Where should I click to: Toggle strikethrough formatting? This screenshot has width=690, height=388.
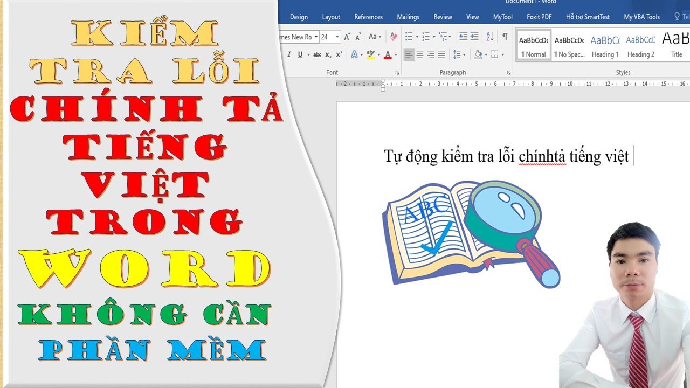[x=317, y=54]
